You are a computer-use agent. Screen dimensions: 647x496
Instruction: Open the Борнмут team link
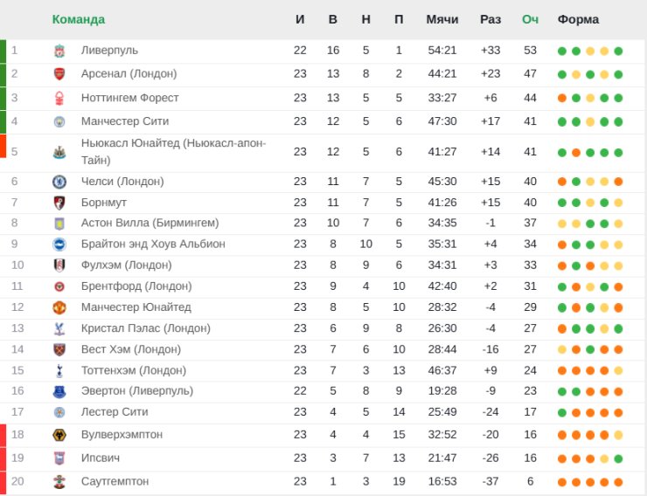(104, 203)
